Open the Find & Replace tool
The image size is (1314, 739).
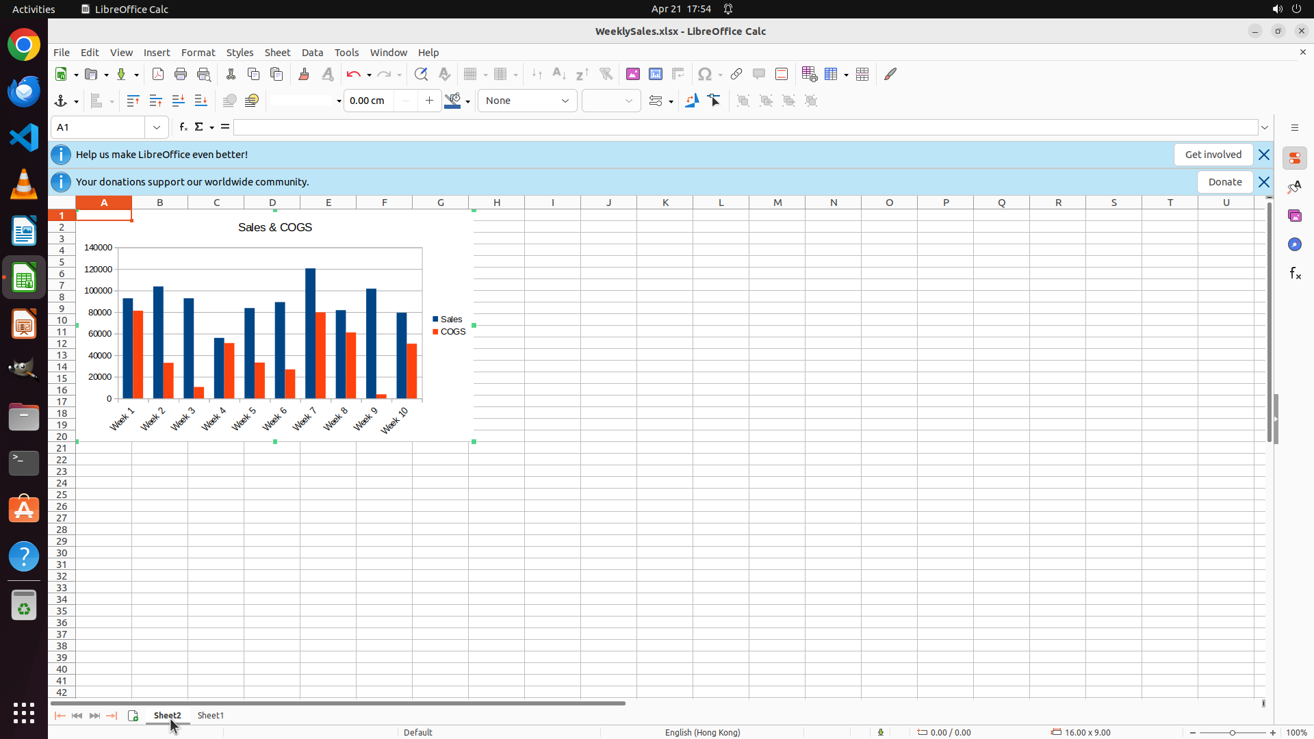(x=421, y=74)
